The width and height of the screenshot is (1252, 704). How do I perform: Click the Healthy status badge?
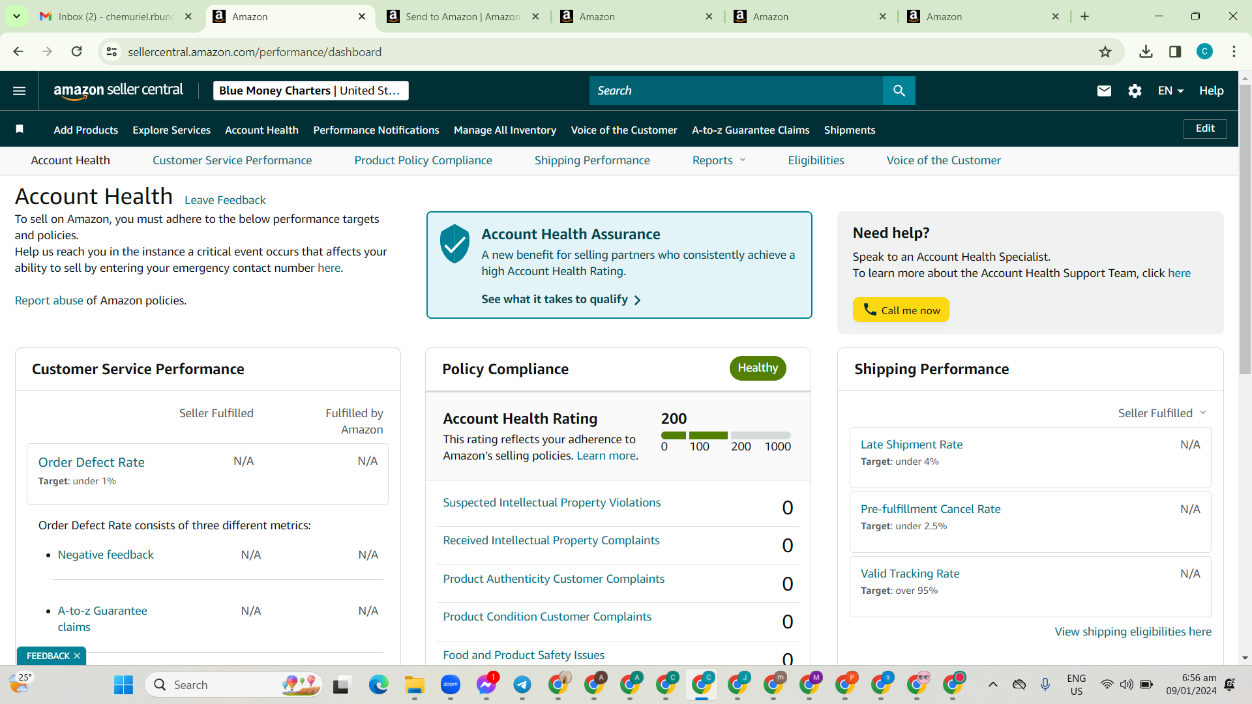pyautogui.click(x=758, y=368)
